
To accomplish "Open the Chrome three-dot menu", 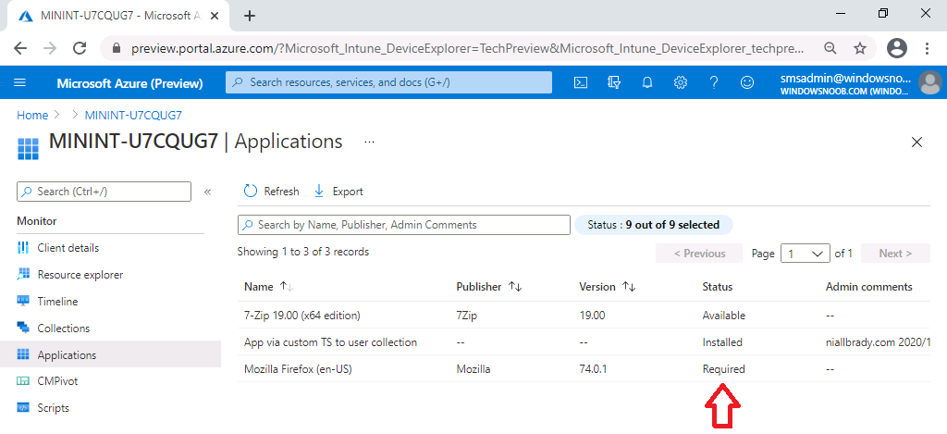I will click(x=927, y=48).
